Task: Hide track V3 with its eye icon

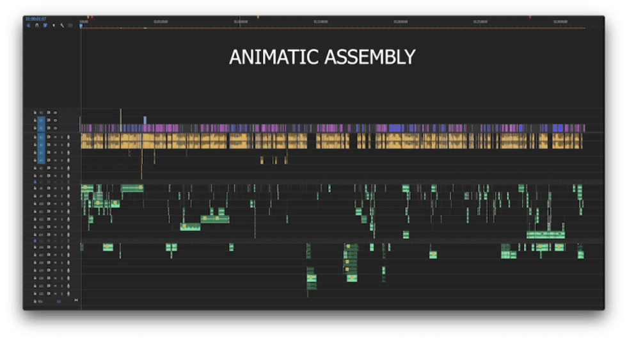Action: [x=55, y=113]
